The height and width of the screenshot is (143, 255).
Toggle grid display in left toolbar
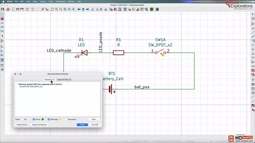pyautogui.click(x=2, y=14)
